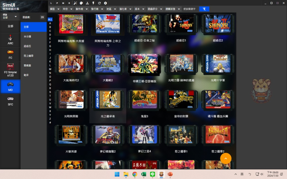
Task: Open 光之繼承者 game cover
Action: pyautogui.click(x=108, y=100)
